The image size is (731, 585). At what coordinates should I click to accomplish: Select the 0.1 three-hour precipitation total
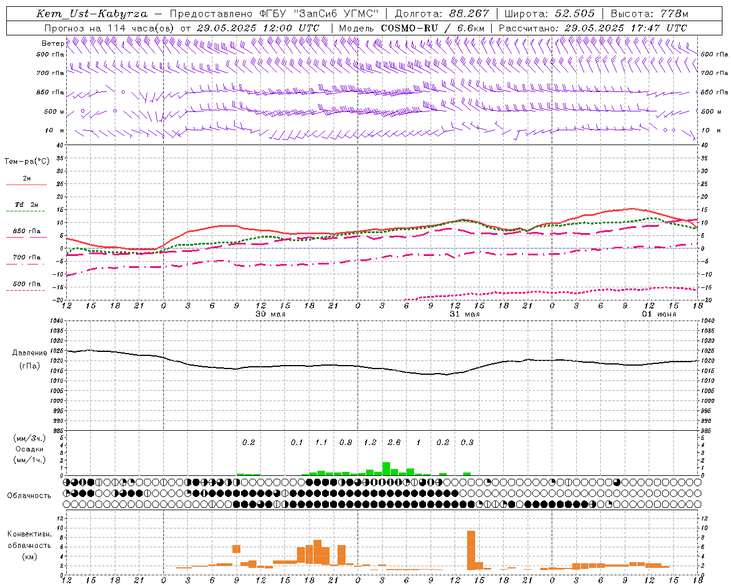coord(297,442)
